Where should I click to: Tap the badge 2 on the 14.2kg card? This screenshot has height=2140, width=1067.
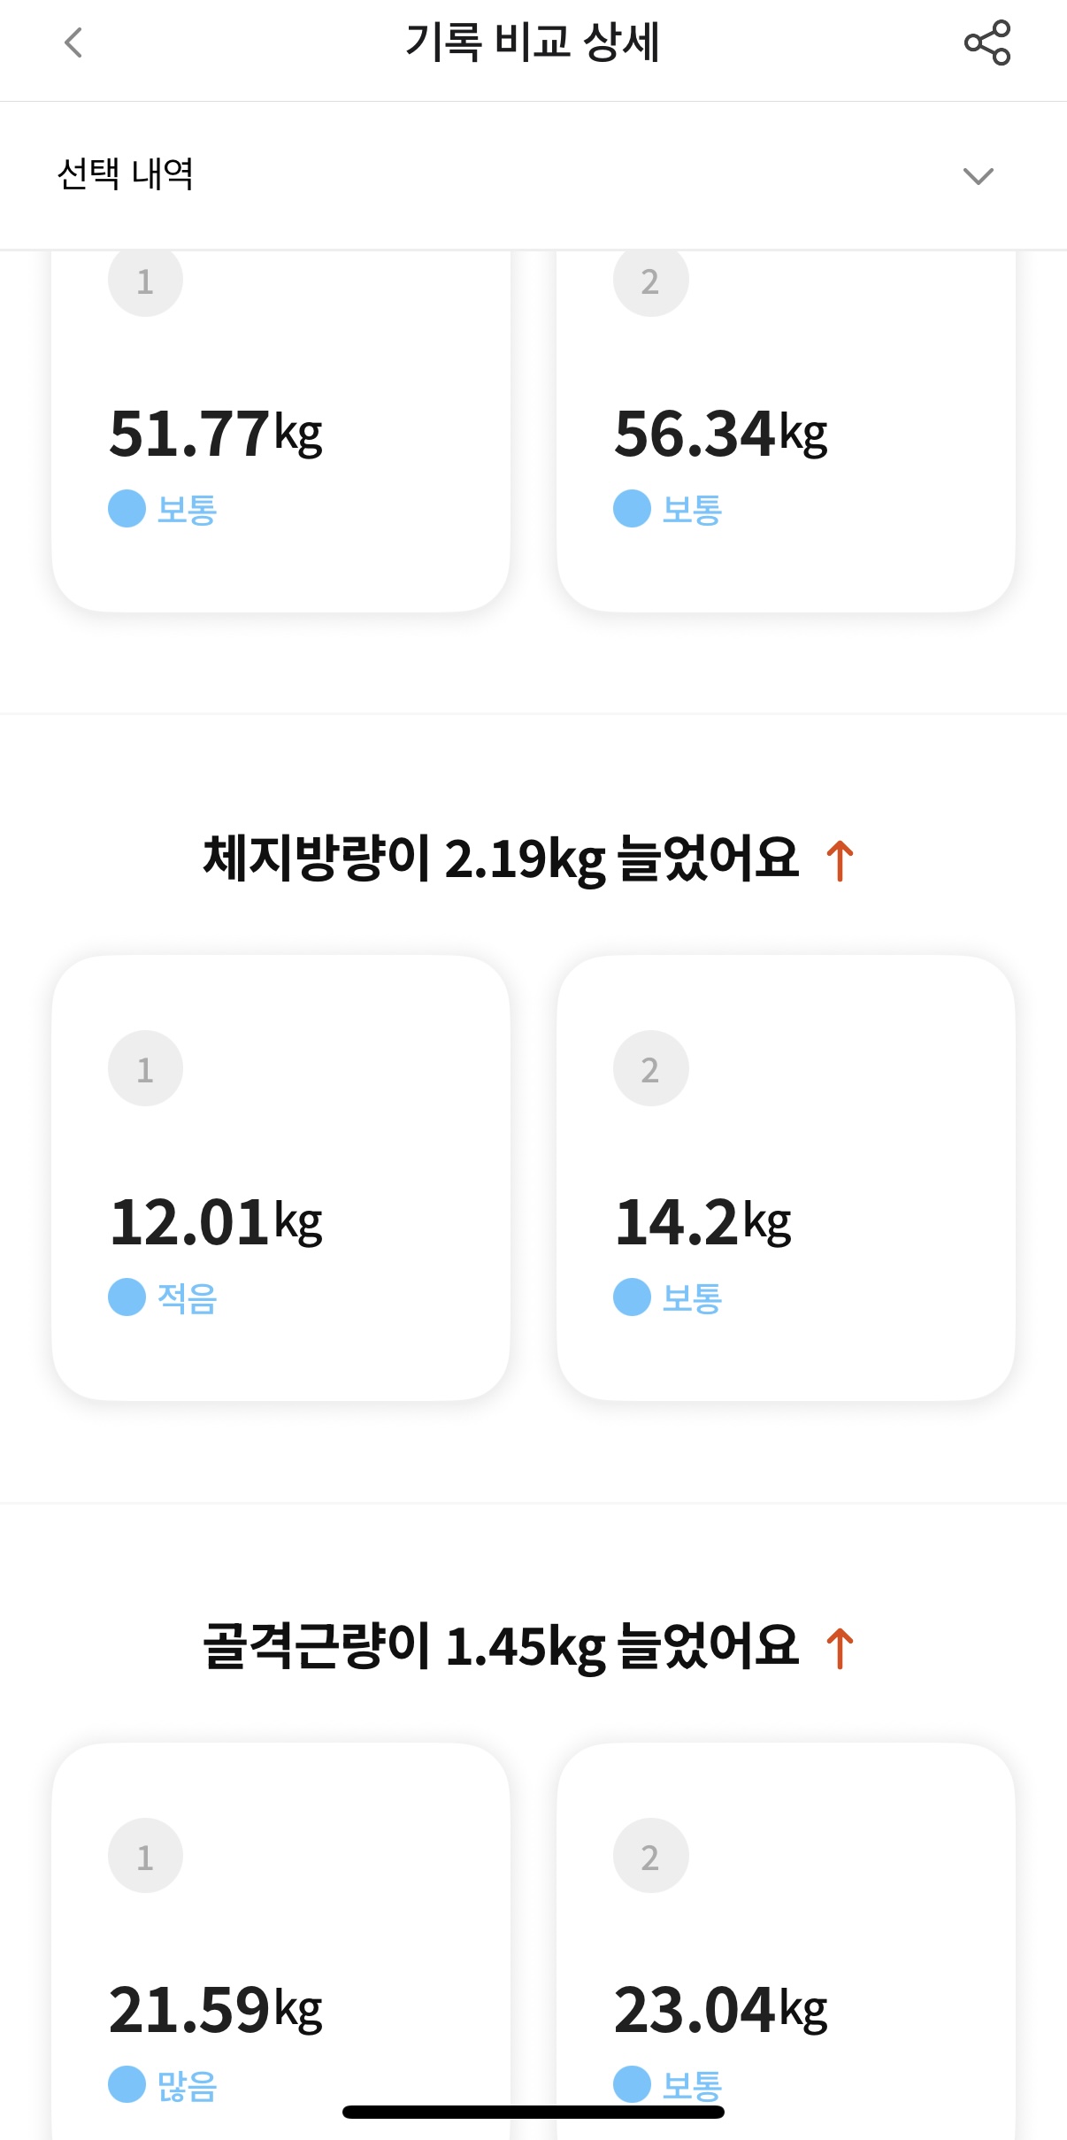coord(650,1069)
